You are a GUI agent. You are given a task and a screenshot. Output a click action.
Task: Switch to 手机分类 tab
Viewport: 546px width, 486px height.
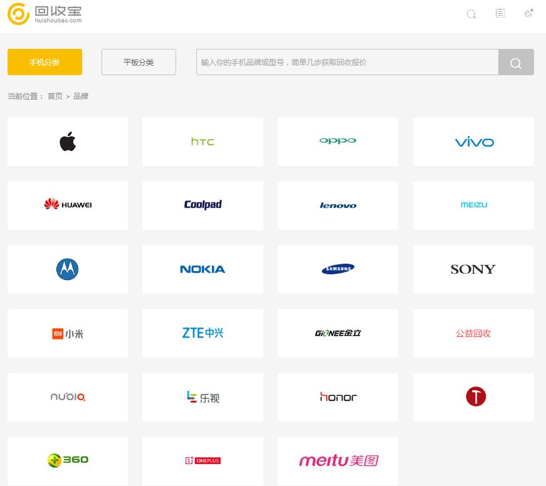click(45, 62)
